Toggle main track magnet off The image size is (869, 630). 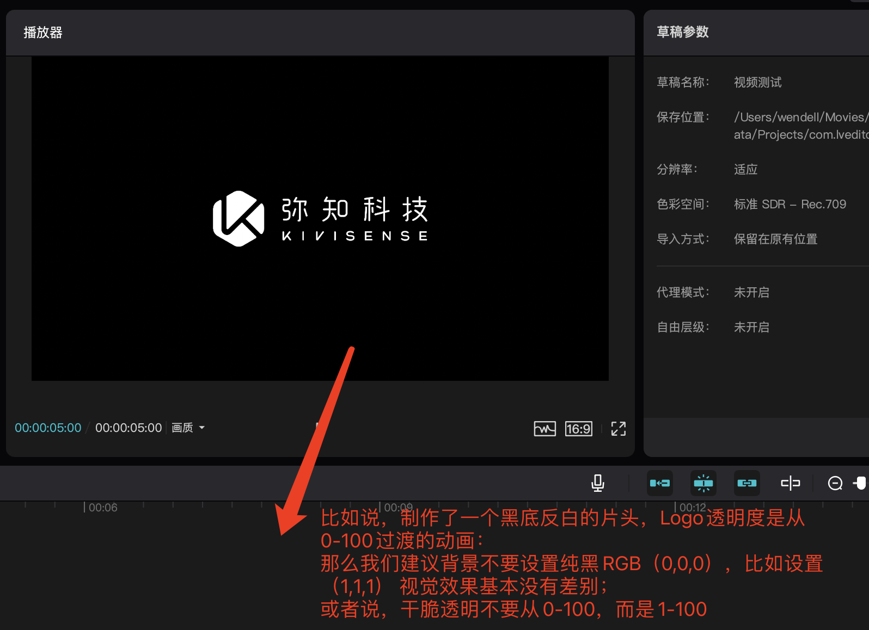(x=659, y=483)
